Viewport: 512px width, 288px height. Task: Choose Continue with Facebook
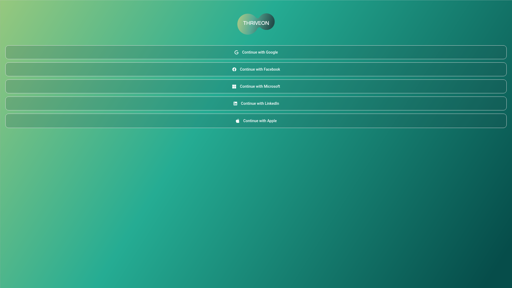tap(256, 69)
